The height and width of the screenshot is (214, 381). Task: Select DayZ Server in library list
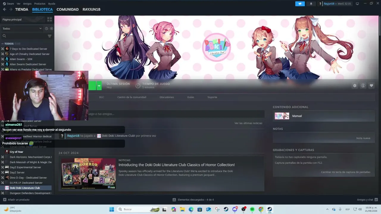pos(26,172)
